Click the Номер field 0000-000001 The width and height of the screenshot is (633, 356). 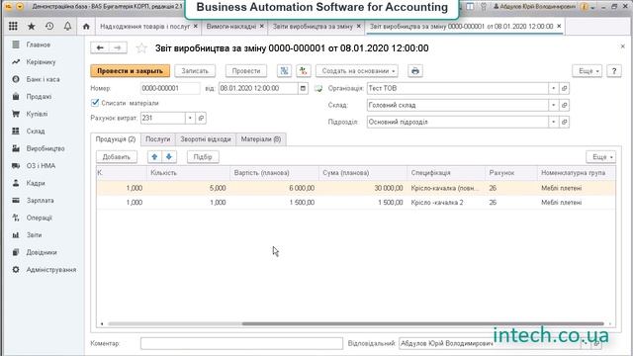pyautogui.click(x=169, y=88)
